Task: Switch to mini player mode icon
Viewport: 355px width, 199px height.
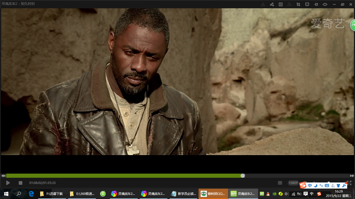Action: pyautogui.click(x=325, y=4)
